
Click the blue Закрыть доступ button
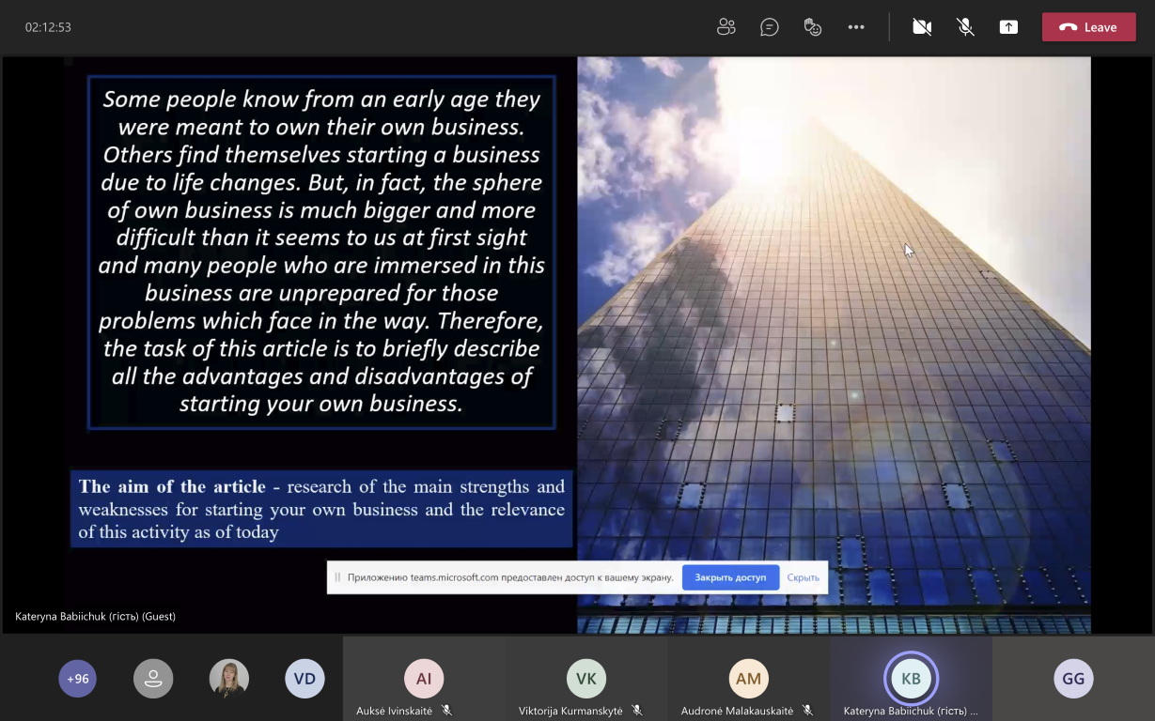click(730, 577)
